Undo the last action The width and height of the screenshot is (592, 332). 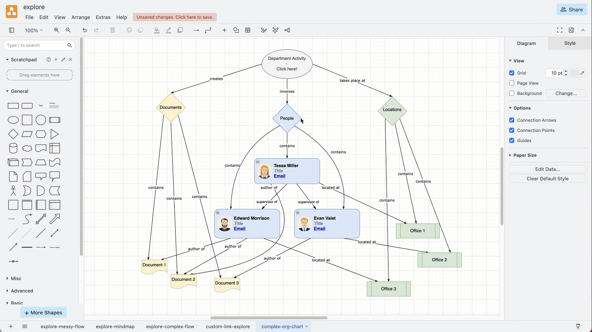tap(85, 30)
